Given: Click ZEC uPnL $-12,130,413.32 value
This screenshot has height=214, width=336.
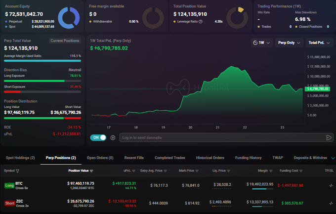Looking at the screenshot, I should 122,201.
